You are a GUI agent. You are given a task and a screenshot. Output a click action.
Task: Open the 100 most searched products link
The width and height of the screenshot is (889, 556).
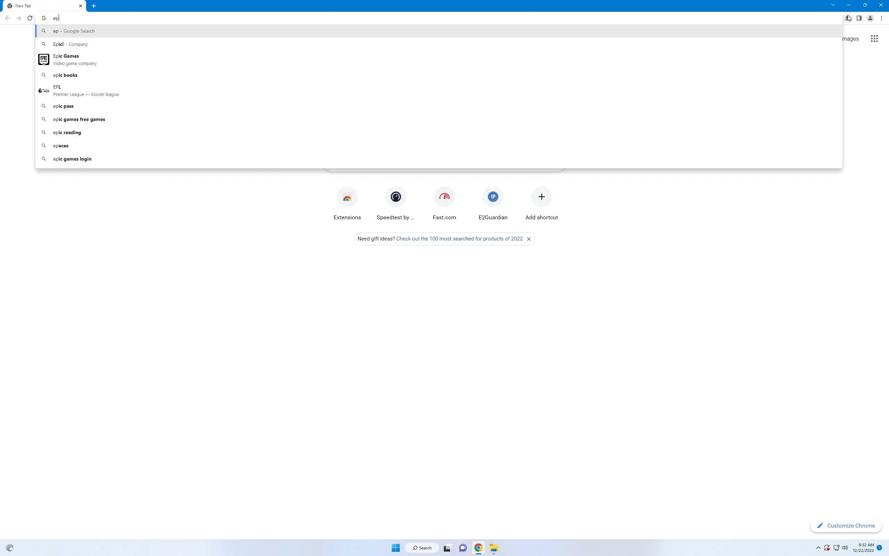[x=459, y=239]
